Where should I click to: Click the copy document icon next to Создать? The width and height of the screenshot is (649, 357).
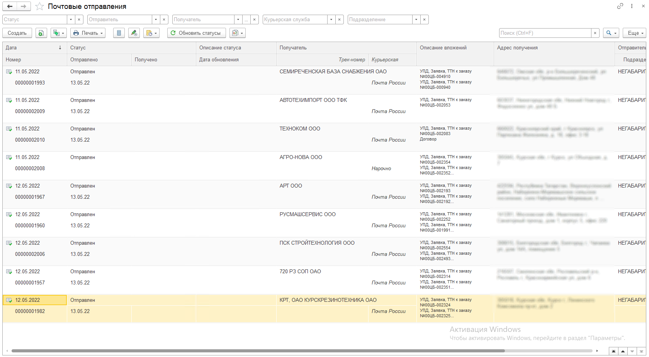click(41, 33)
